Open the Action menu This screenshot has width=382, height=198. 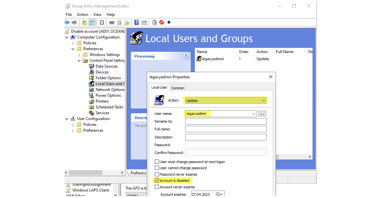coord(83,15)
